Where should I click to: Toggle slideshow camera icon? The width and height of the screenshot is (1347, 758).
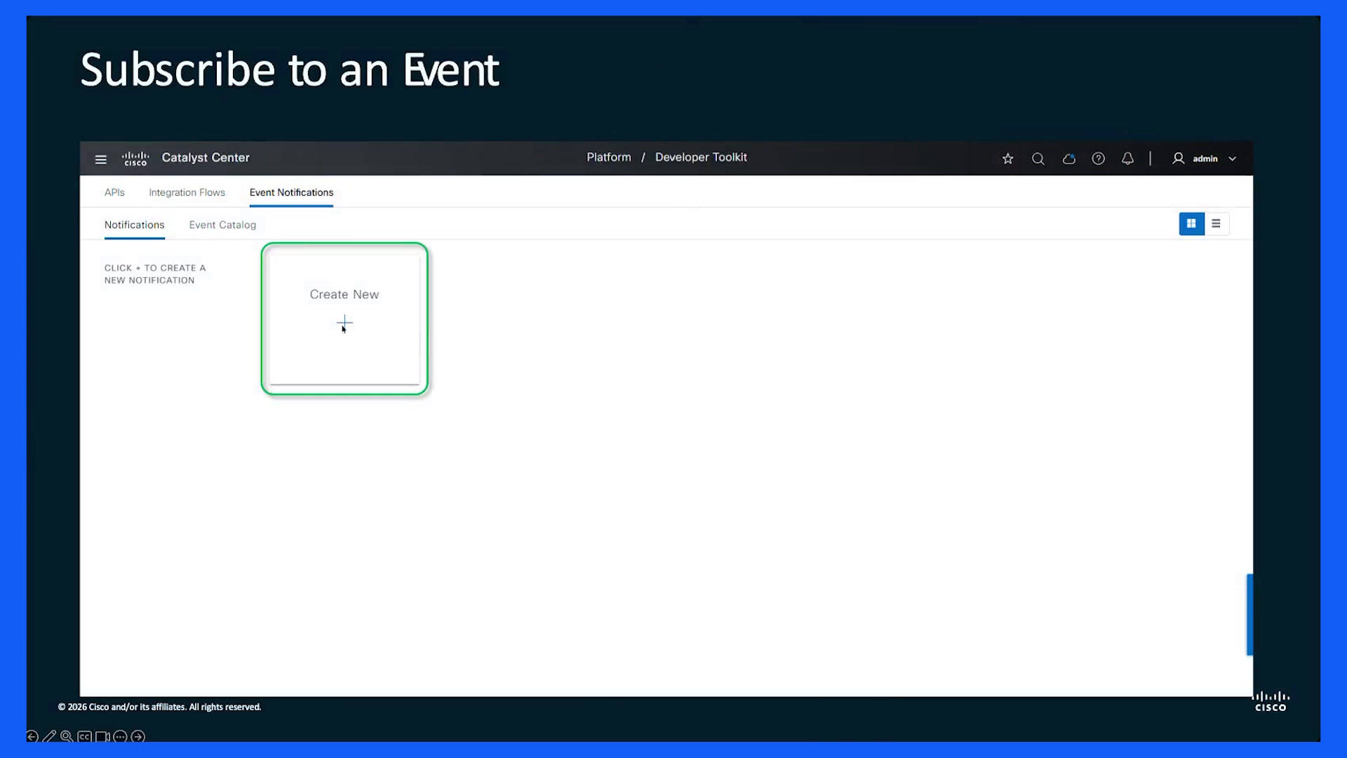tap(102, 736)
